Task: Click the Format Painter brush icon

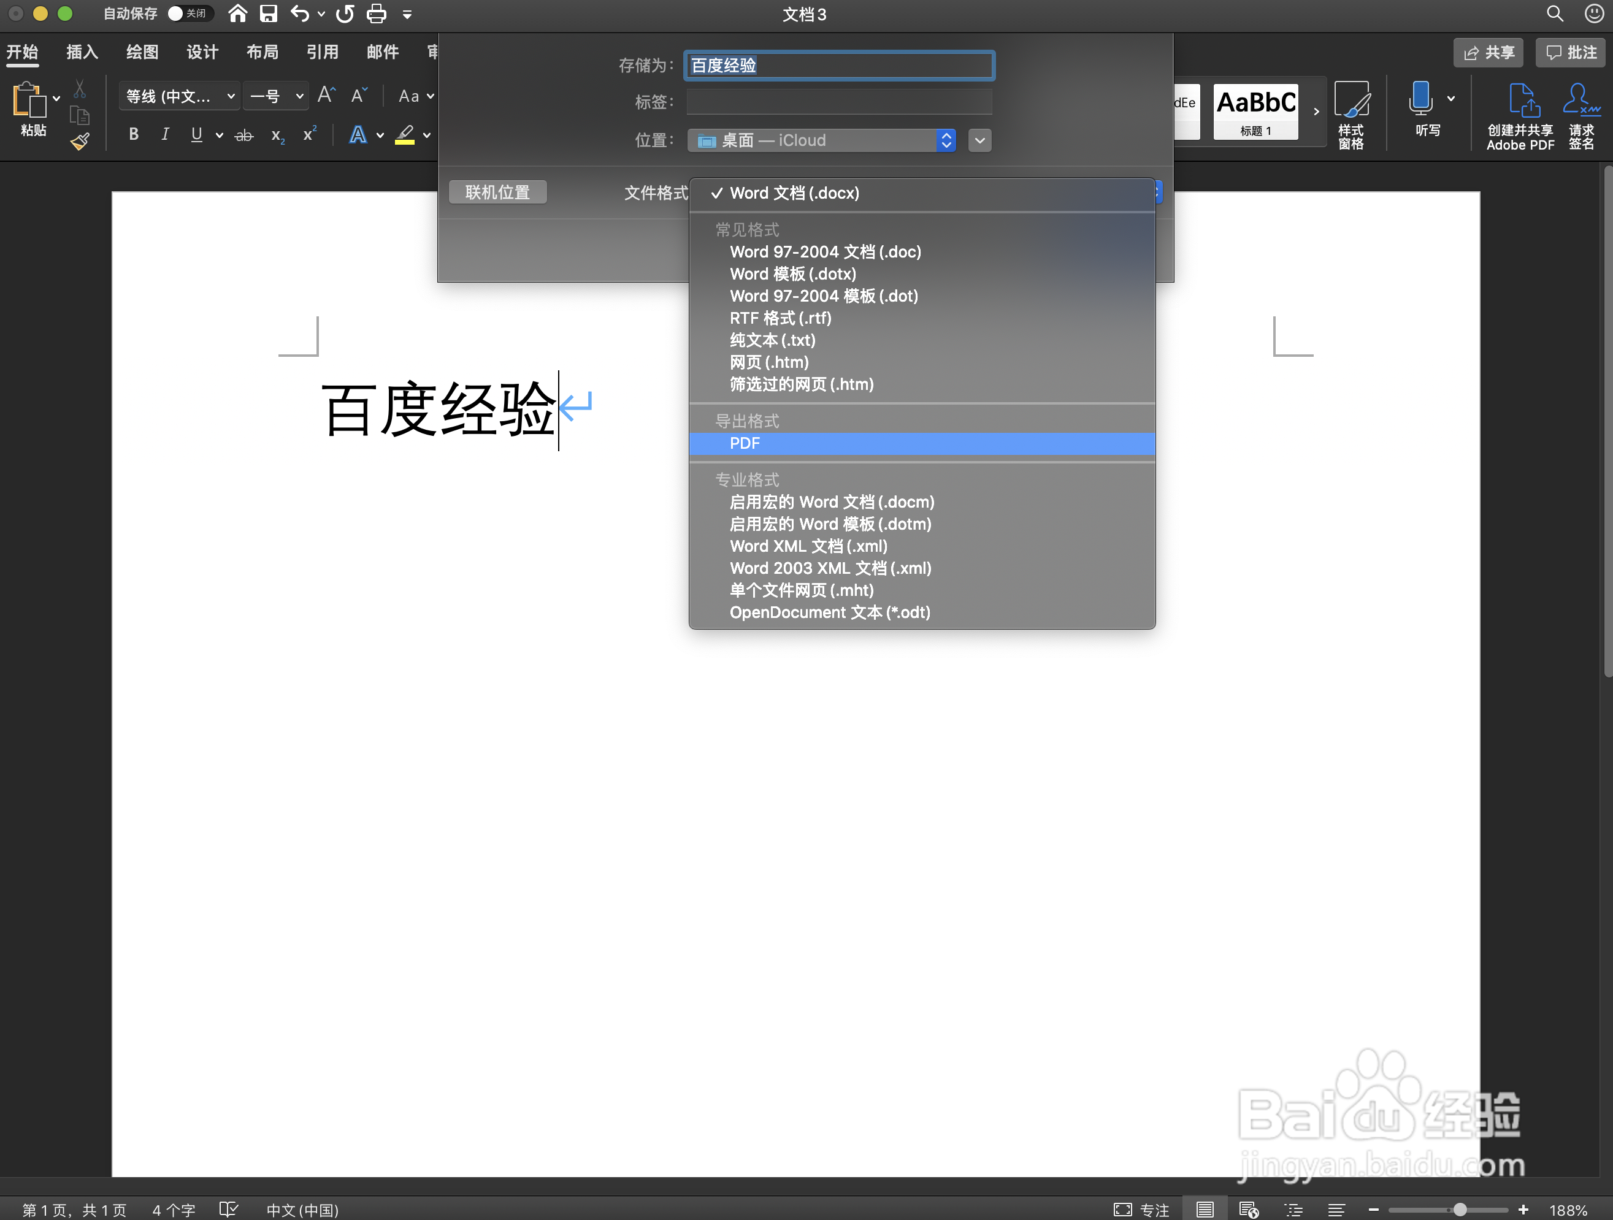Action: [80, 142]
